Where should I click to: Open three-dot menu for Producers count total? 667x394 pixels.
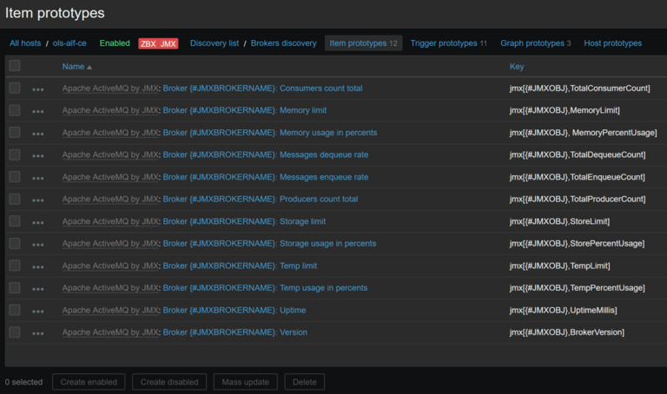click(37, 200)
